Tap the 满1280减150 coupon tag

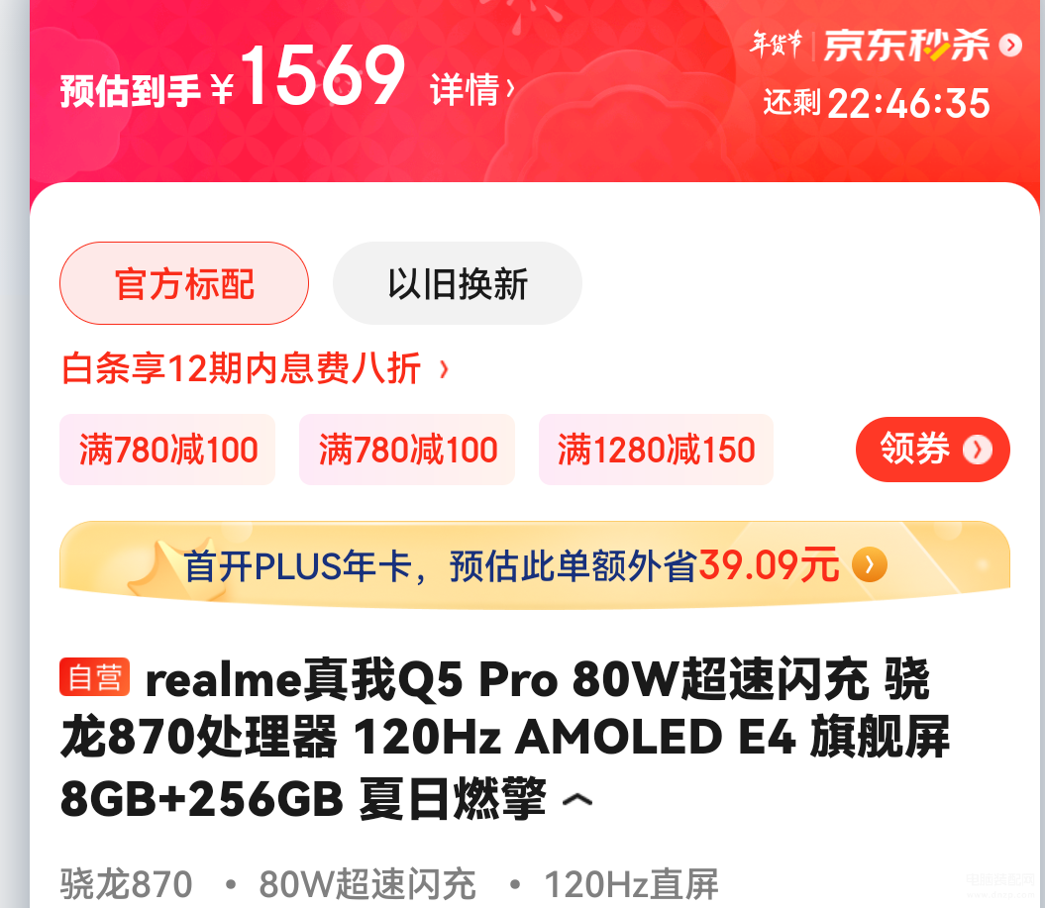point(656,450)
